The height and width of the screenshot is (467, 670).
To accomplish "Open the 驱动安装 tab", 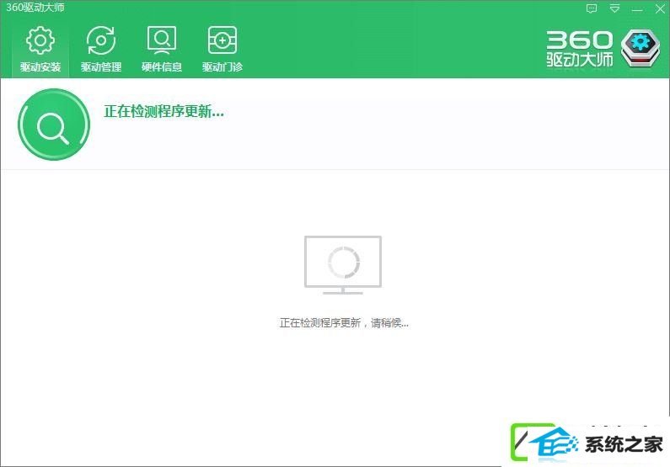I will click(x=40, y=49).
